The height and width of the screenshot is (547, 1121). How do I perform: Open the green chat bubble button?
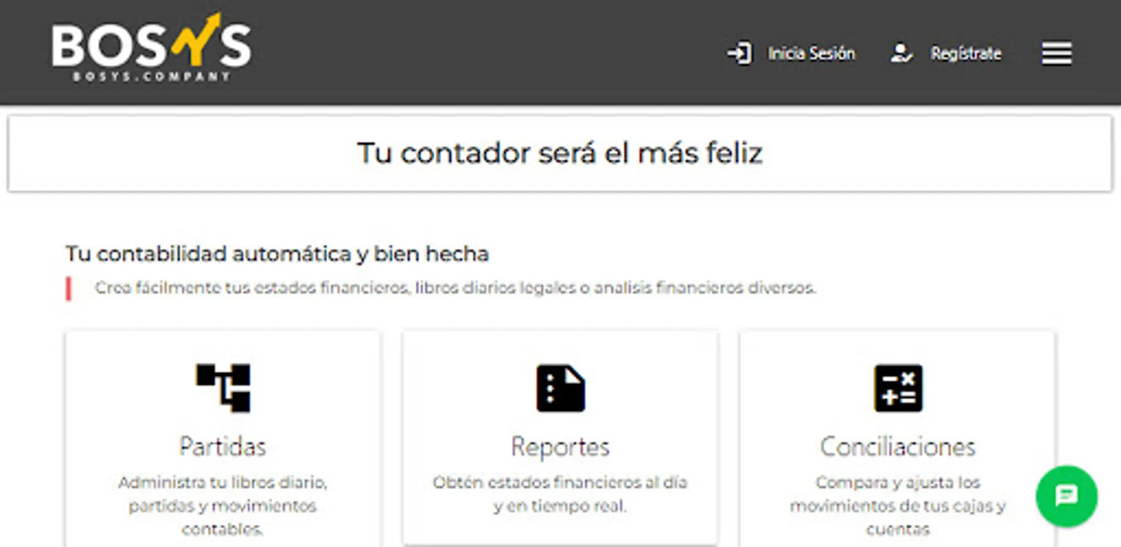(1067, 496)
